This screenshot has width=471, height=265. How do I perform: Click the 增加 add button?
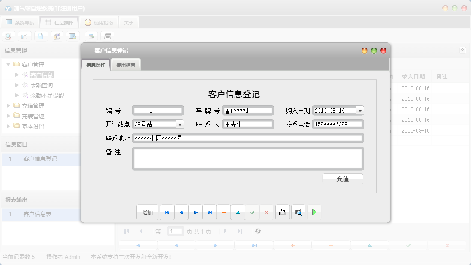pos(148,212)
